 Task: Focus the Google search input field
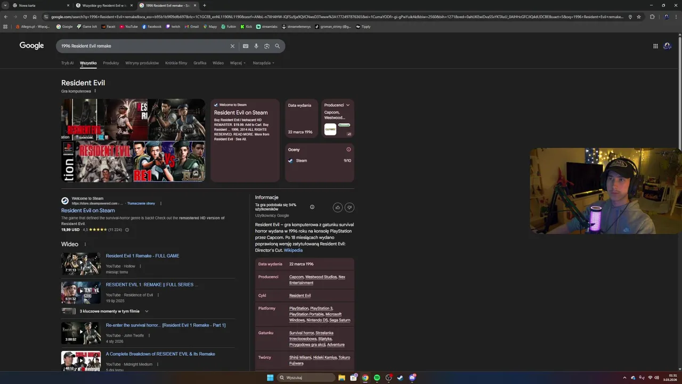[144, 46]
